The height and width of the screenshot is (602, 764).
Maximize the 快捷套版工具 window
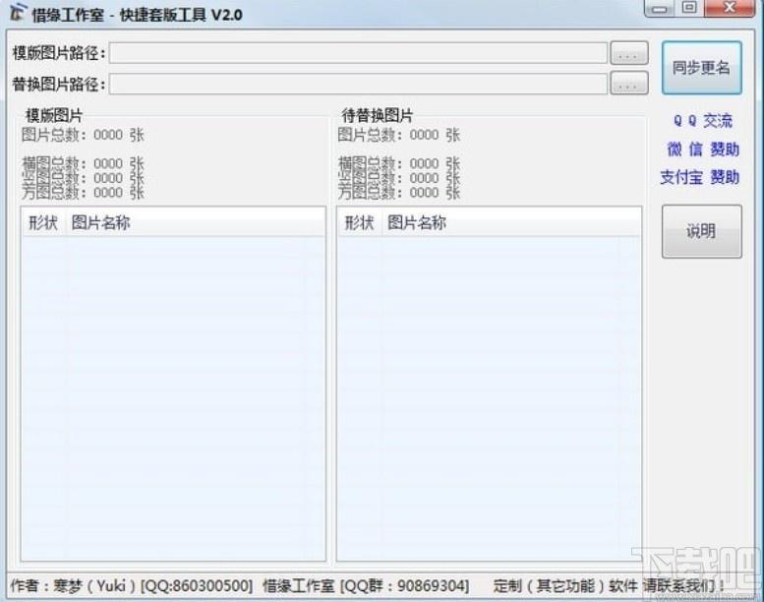[x=689, y=9]
